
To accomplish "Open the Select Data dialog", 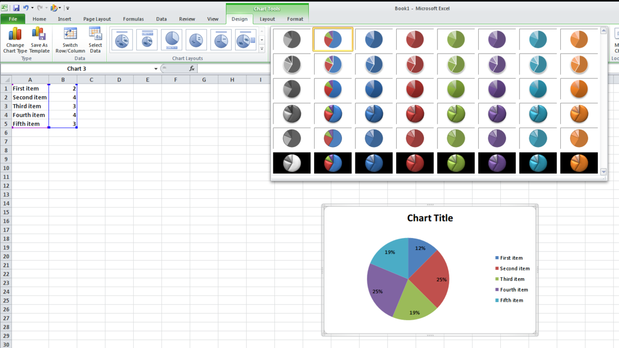I will tap(95, 40).
